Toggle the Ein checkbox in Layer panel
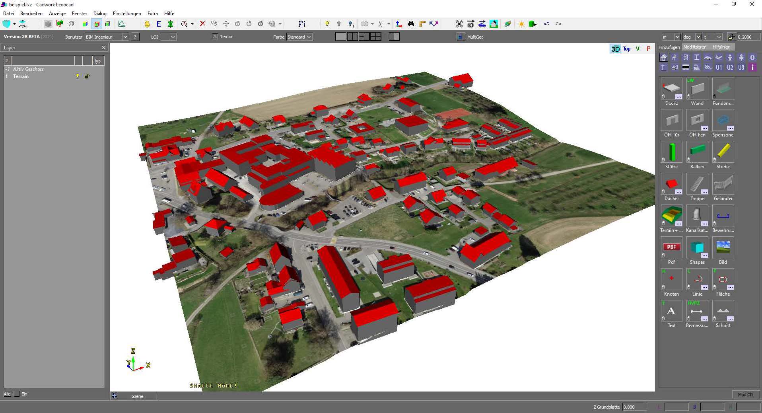Screen dimensions: 762x413 17,394
